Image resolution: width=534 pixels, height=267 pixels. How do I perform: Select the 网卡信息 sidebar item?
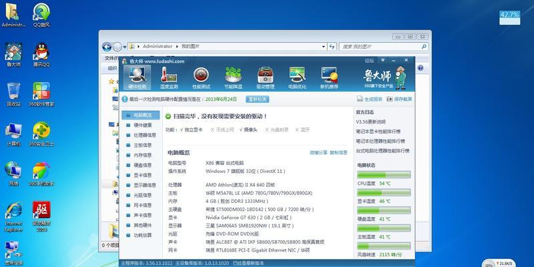click(141, 206)
